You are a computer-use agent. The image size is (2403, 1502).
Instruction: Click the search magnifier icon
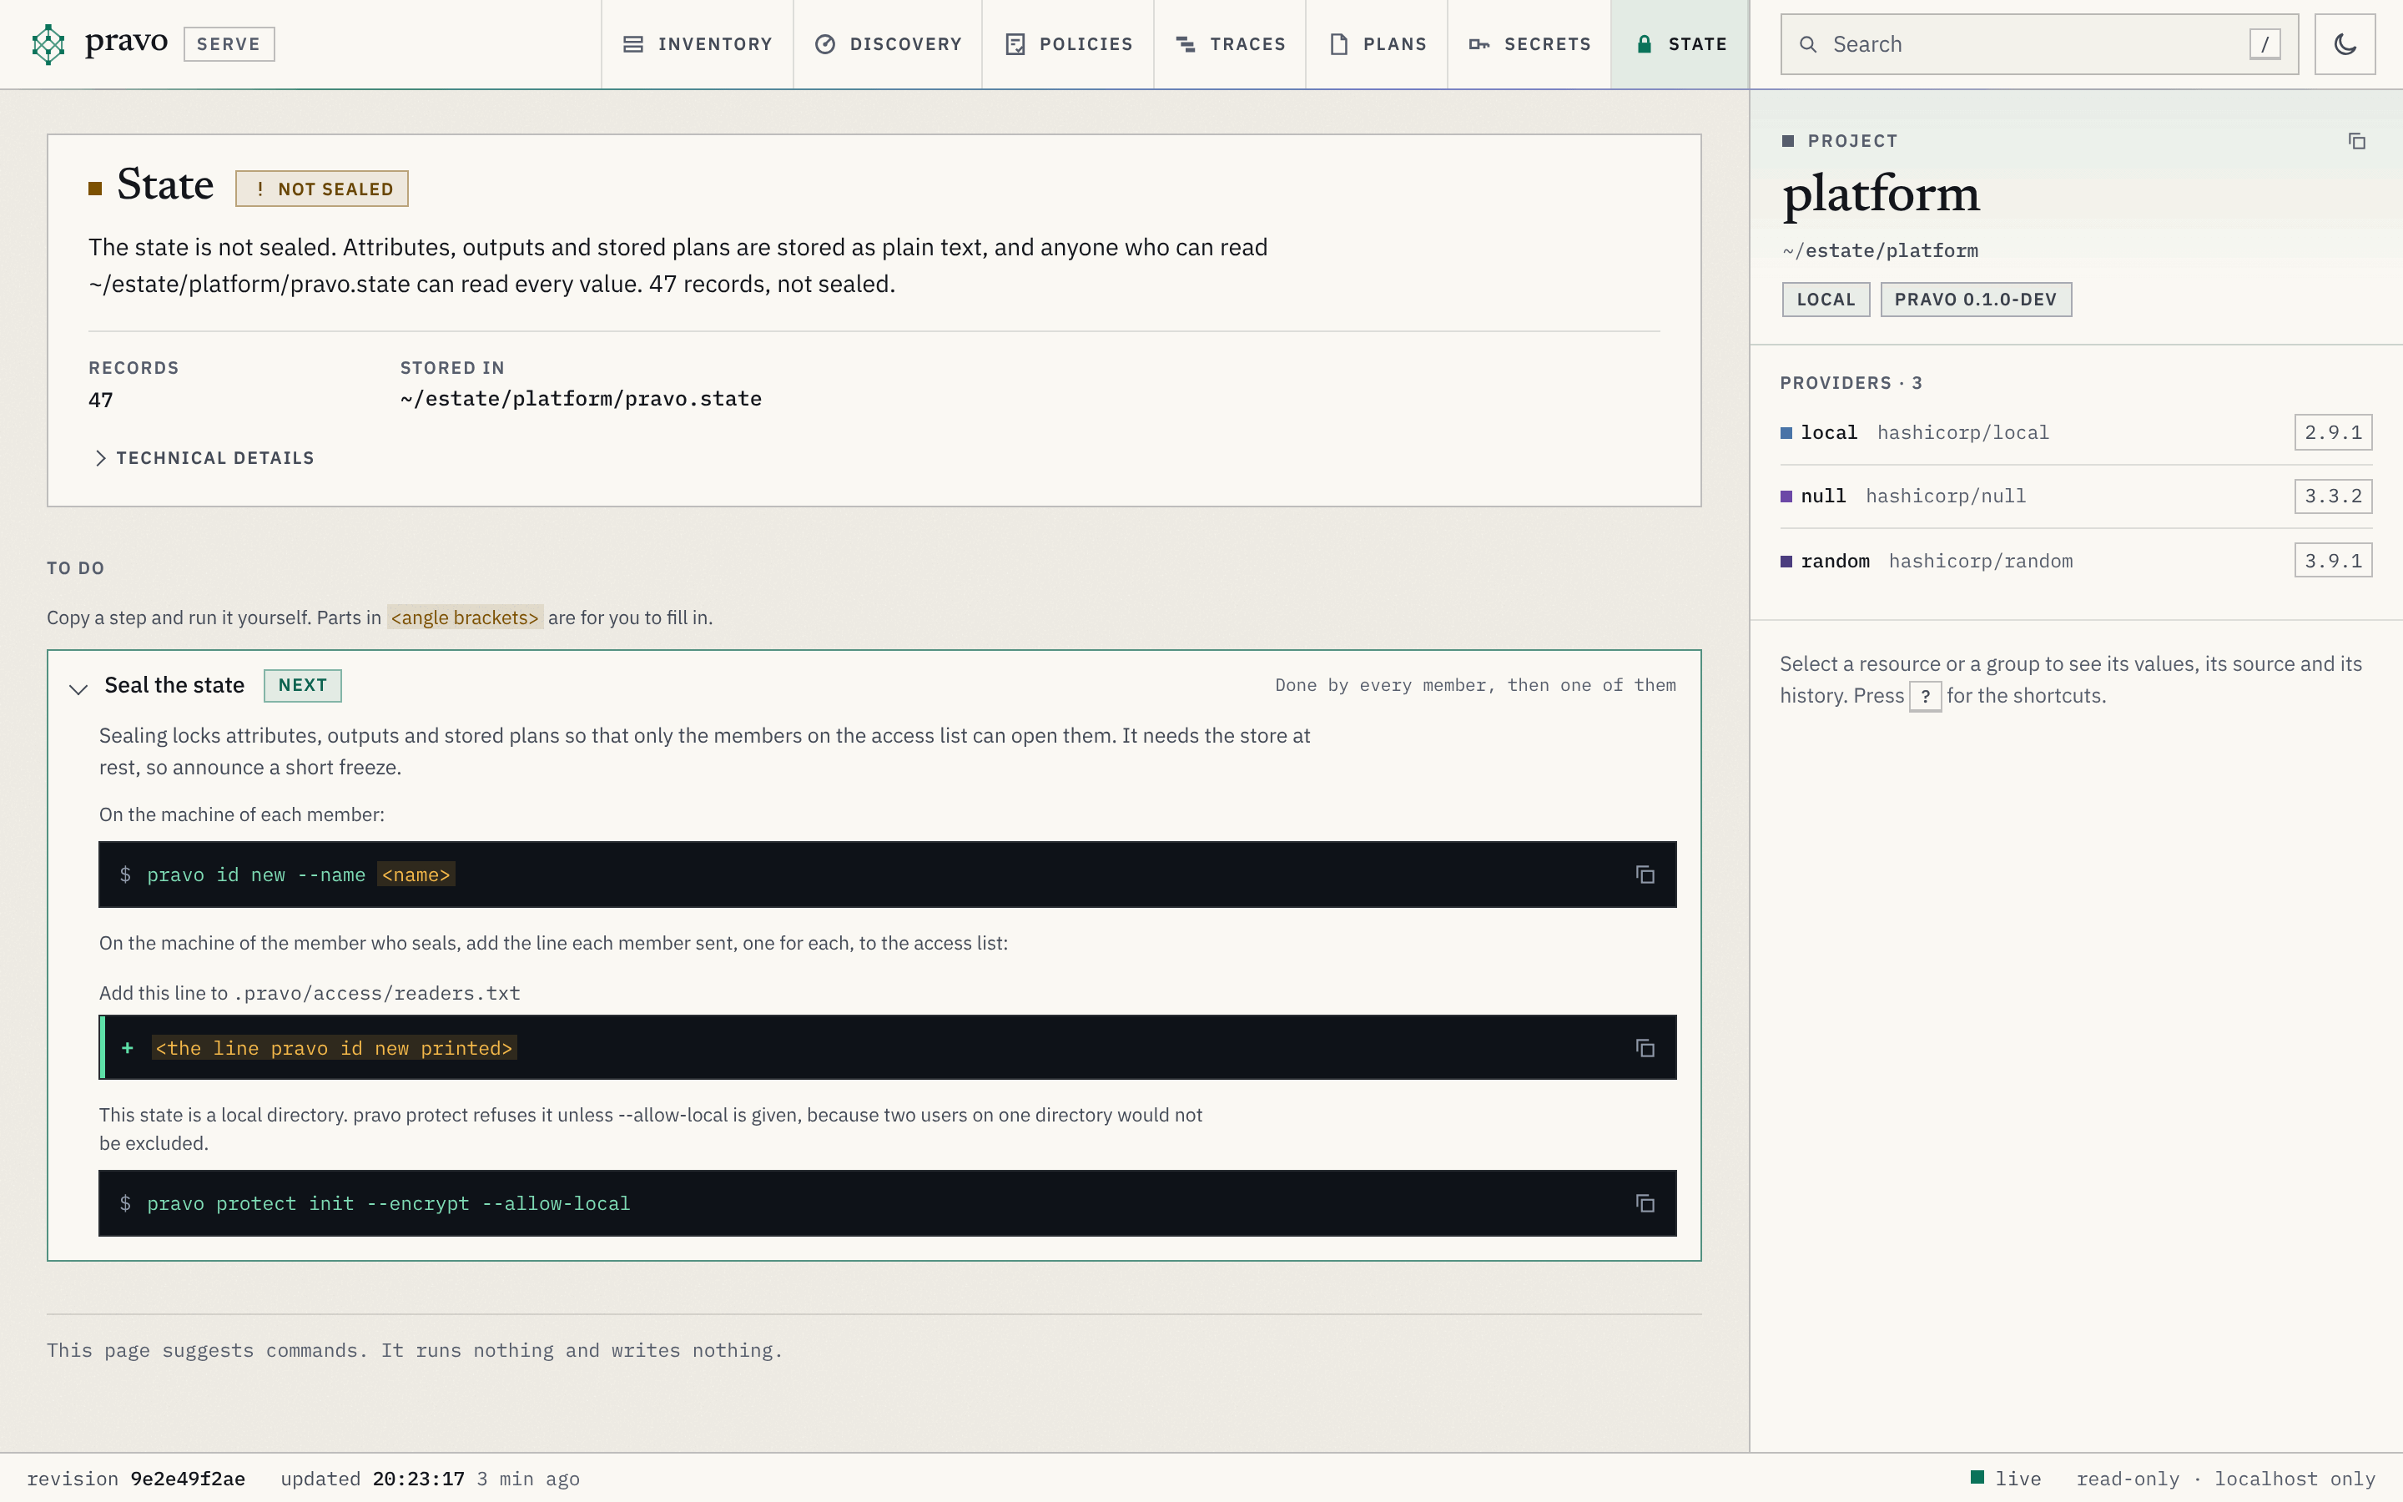tap(1808, 45)
